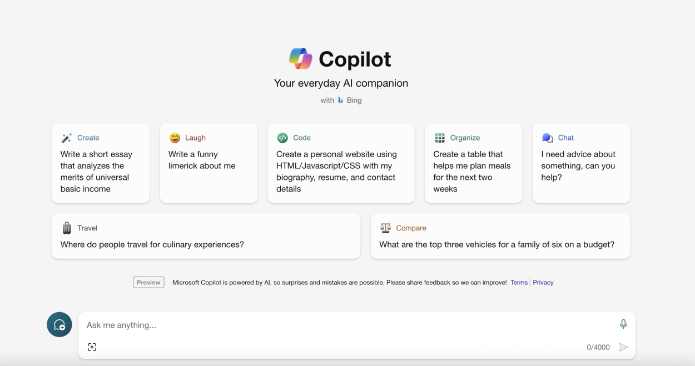
Task: Click the blue Chat bubbles icon
Action: click(548, 138)
